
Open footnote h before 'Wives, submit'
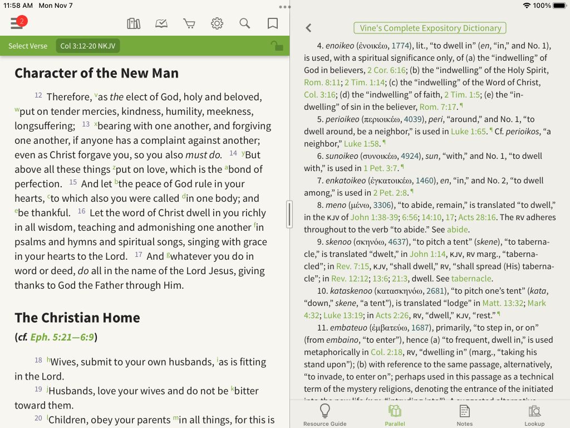coord(48,359)
